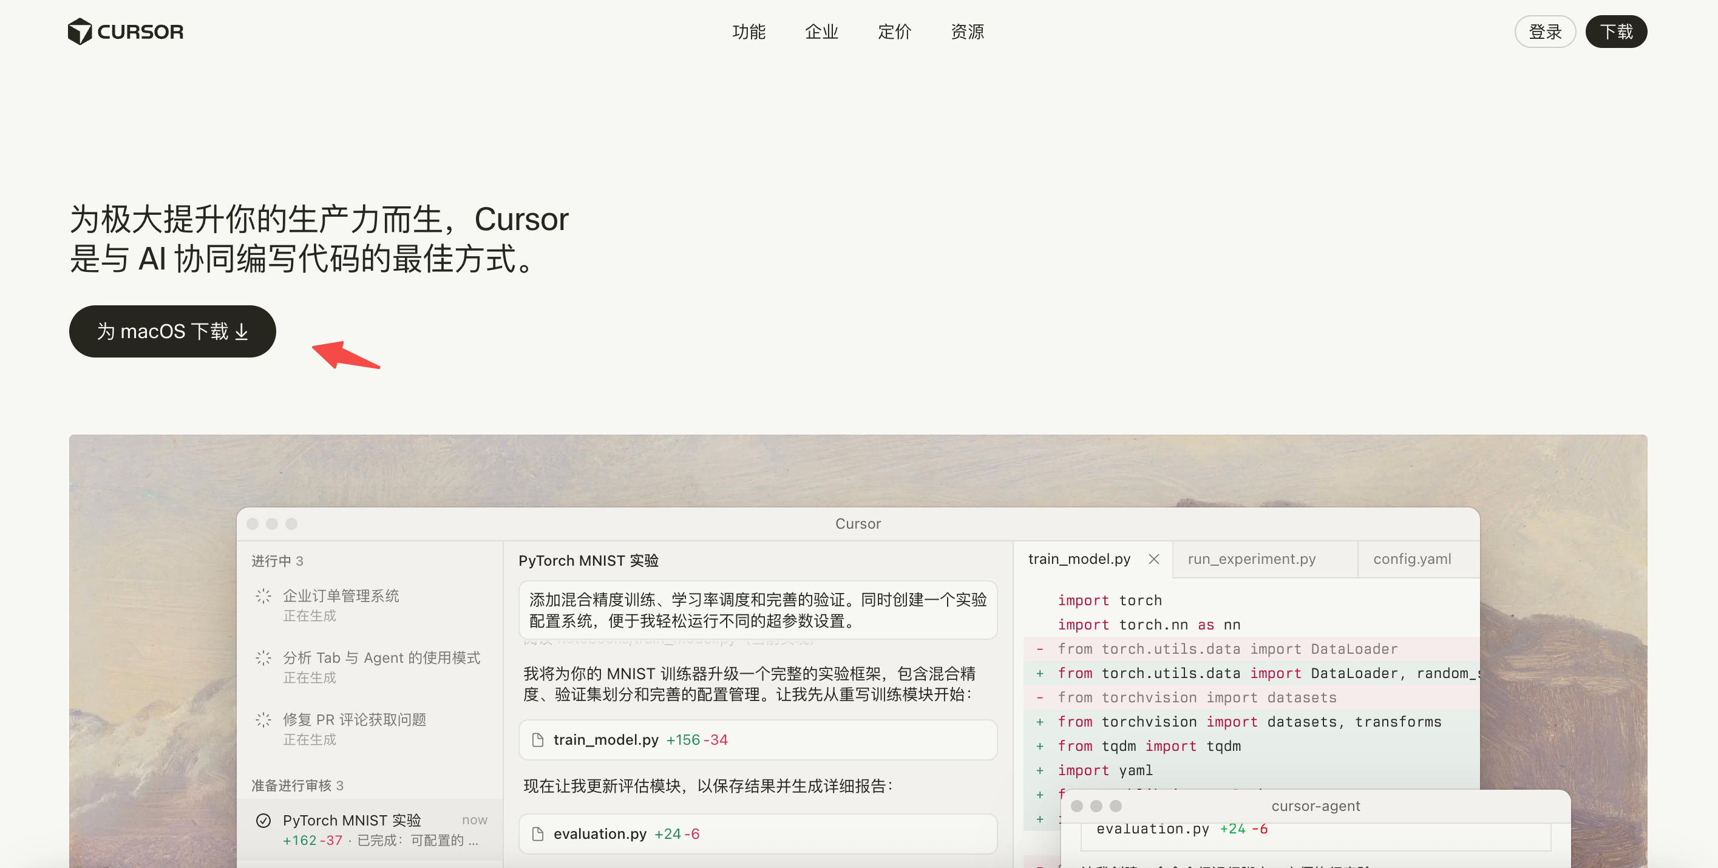
Task: Select the PyTorch MNIST 实验 task in sidebar
Action: (370, 830)
